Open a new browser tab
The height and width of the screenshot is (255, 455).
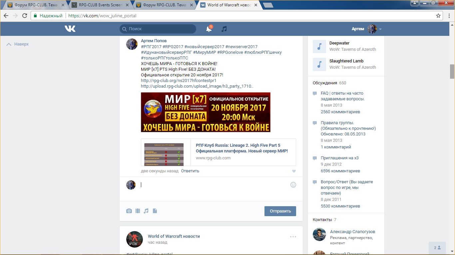point(268,5)
